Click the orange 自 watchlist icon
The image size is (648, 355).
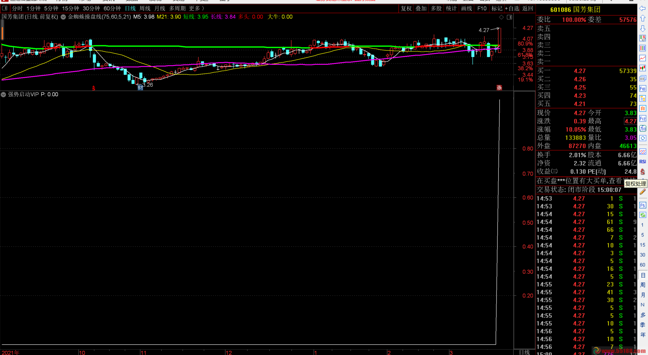pyautogui.click(x=643, y=108)
